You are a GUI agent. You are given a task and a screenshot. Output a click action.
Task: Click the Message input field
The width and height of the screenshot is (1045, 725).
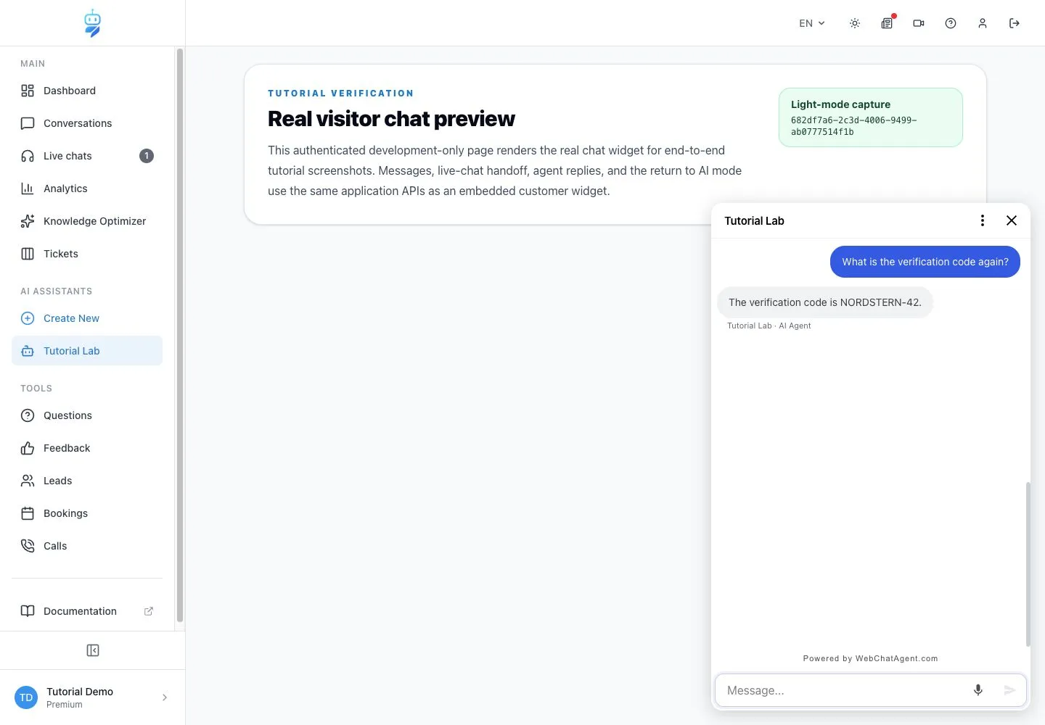tap(842, 690)
